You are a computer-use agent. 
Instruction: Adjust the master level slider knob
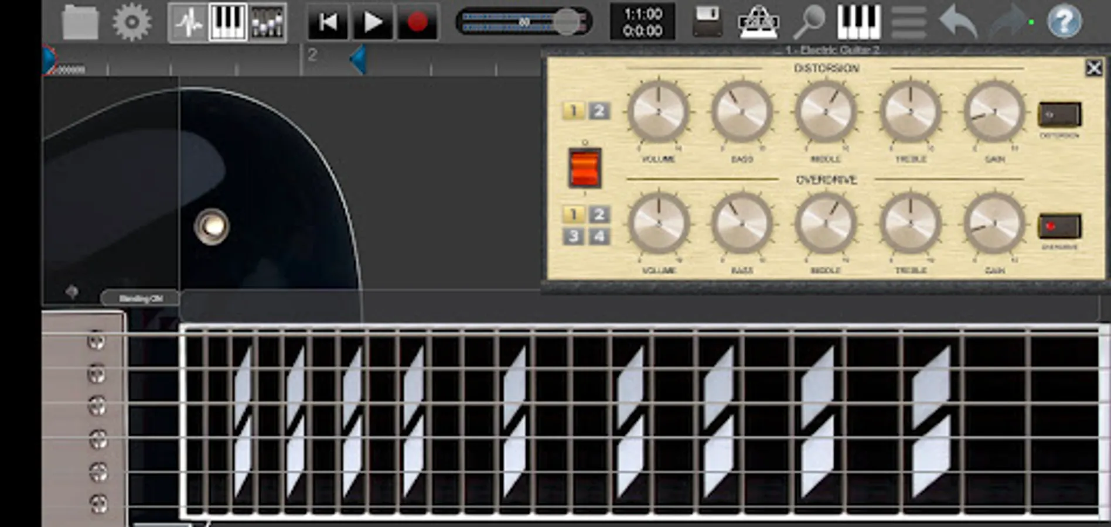coord(566,22)
